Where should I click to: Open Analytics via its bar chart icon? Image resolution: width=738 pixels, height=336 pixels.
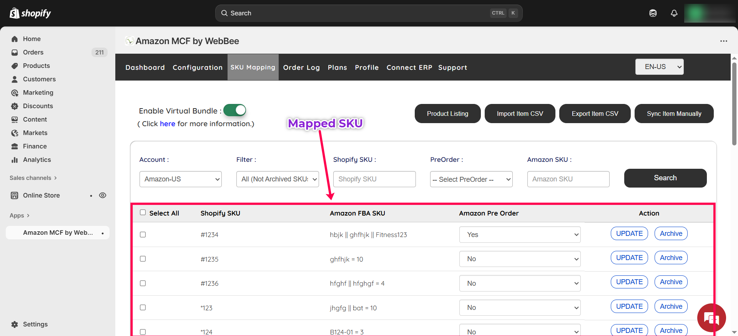[15, 160]
